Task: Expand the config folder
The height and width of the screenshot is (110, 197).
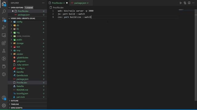Action: [x=19, y=22]
